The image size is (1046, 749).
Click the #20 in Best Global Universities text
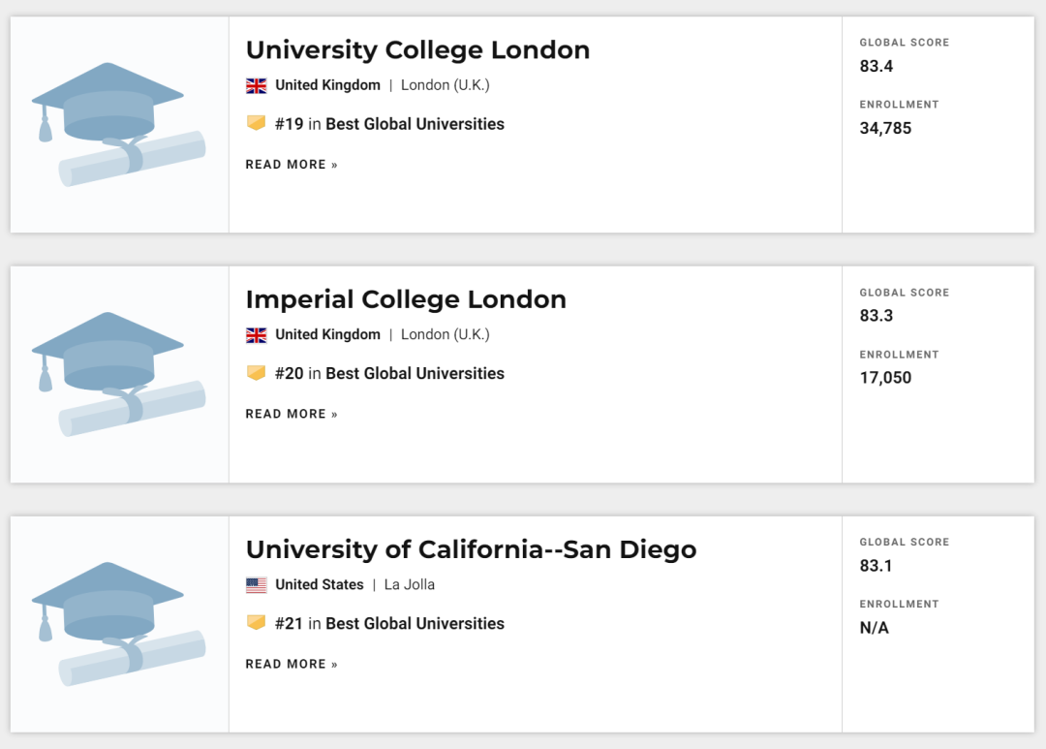click(x=389, y=374)
